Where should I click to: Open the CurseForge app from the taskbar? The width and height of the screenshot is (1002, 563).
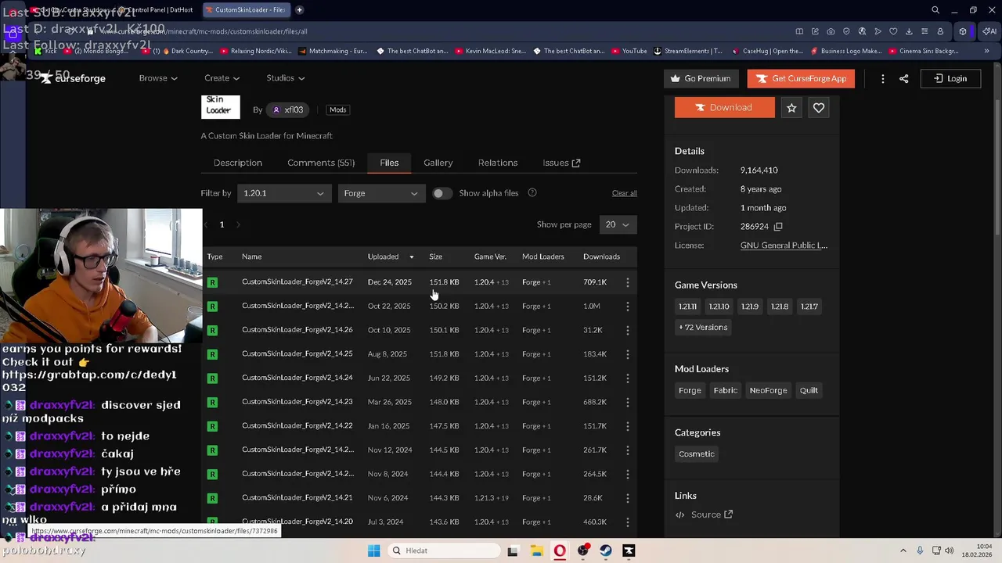pos(629,550)
